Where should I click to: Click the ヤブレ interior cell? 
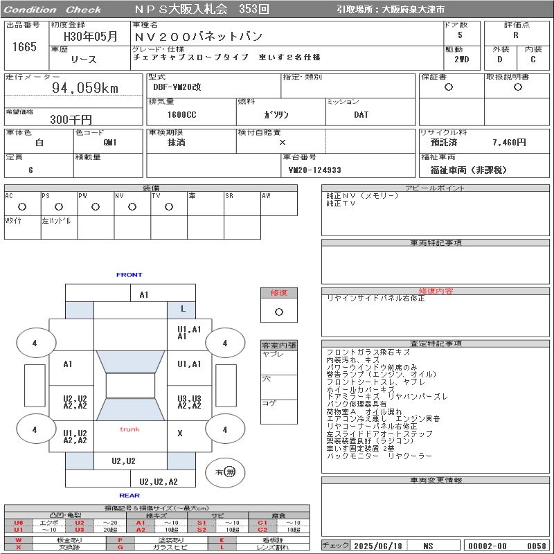click(x=279, y=362)
